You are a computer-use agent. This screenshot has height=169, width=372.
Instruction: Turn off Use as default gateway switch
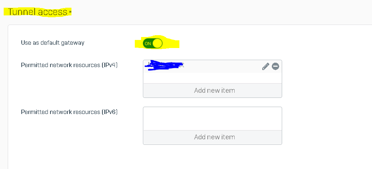tap(152, 43)
